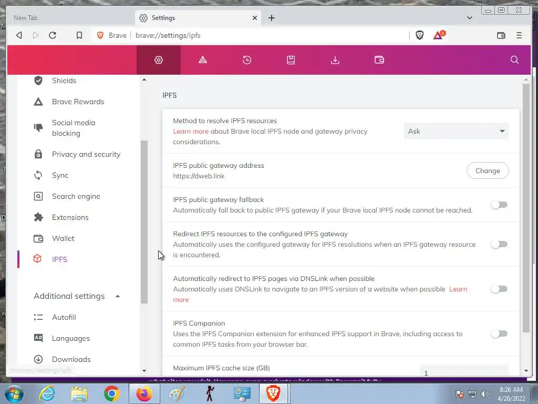The height and width of the screenshot is (404, 538).
Task: Open Firefox from taskbar
Action: (144, 393)
